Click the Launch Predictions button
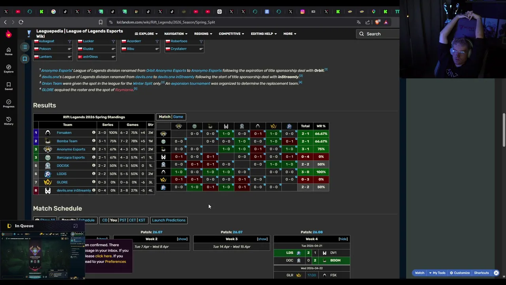The image size is (506, 285). [169, 220]
